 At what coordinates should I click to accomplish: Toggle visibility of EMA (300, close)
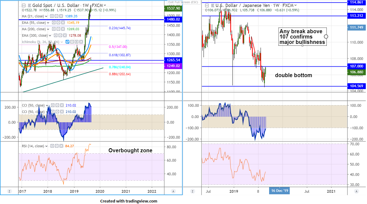click(x=55, y=35)
